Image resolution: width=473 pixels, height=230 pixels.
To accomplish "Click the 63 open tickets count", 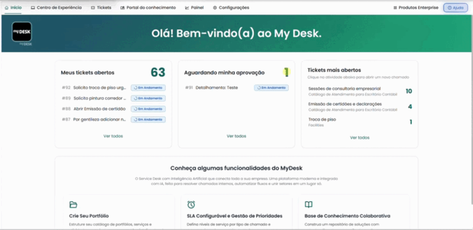I will point(158,72).
